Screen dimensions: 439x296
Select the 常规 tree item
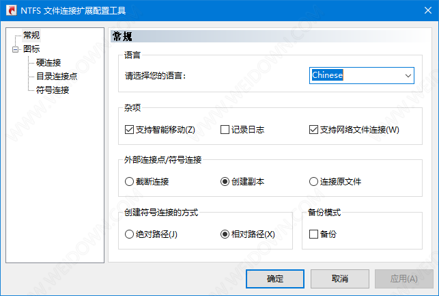pyautogui.click(x=31, y=36)
